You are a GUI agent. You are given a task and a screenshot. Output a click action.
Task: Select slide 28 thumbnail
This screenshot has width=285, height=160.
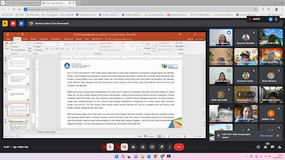point(18,64)
